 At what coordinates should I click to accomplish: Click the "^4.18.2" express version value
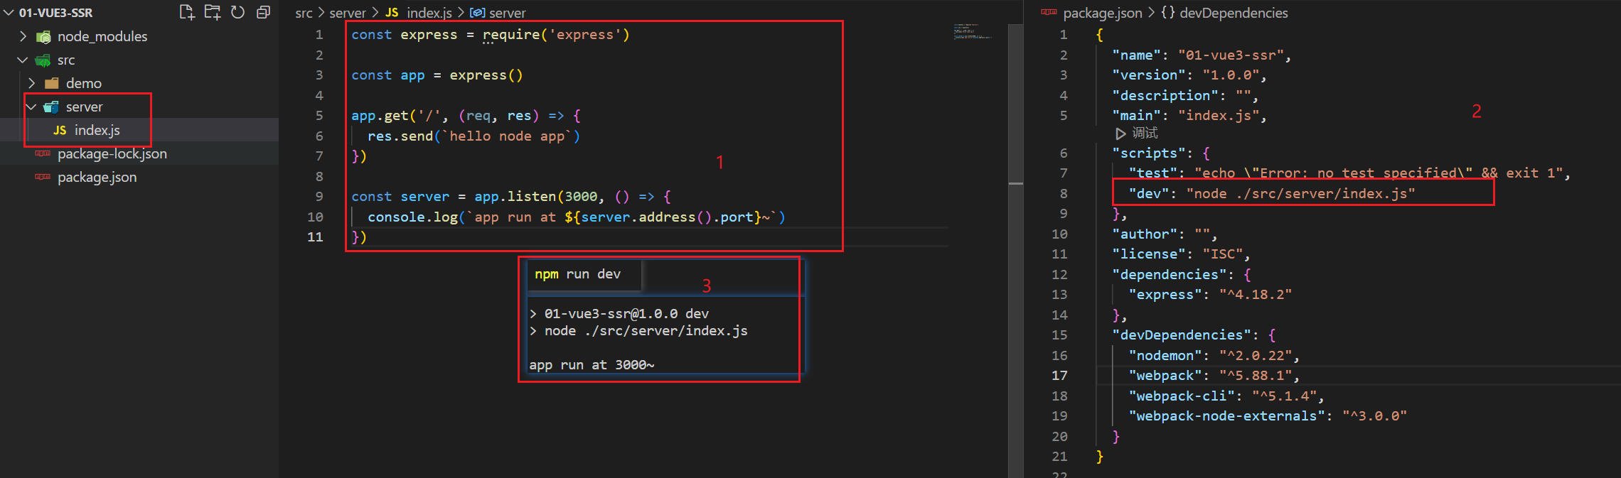tap(1255, 295)
